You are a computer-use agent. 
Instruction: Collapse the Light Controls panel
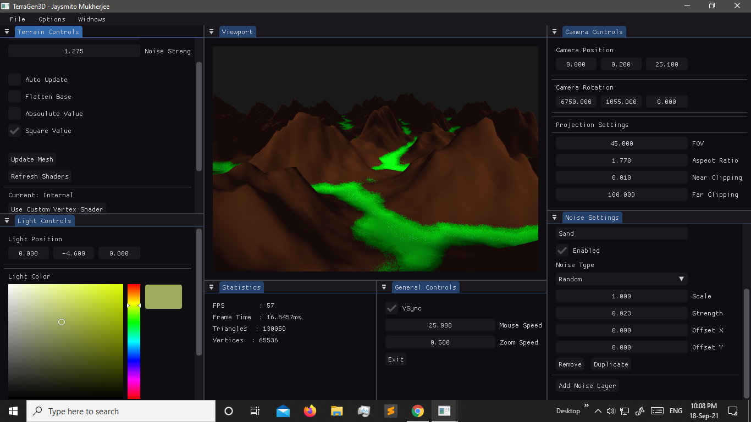click(7, 220)
